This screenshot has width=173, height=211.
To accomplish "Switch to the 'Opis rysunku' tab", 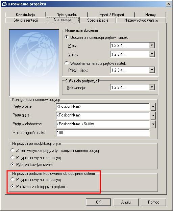I will [x=67, y=15].
